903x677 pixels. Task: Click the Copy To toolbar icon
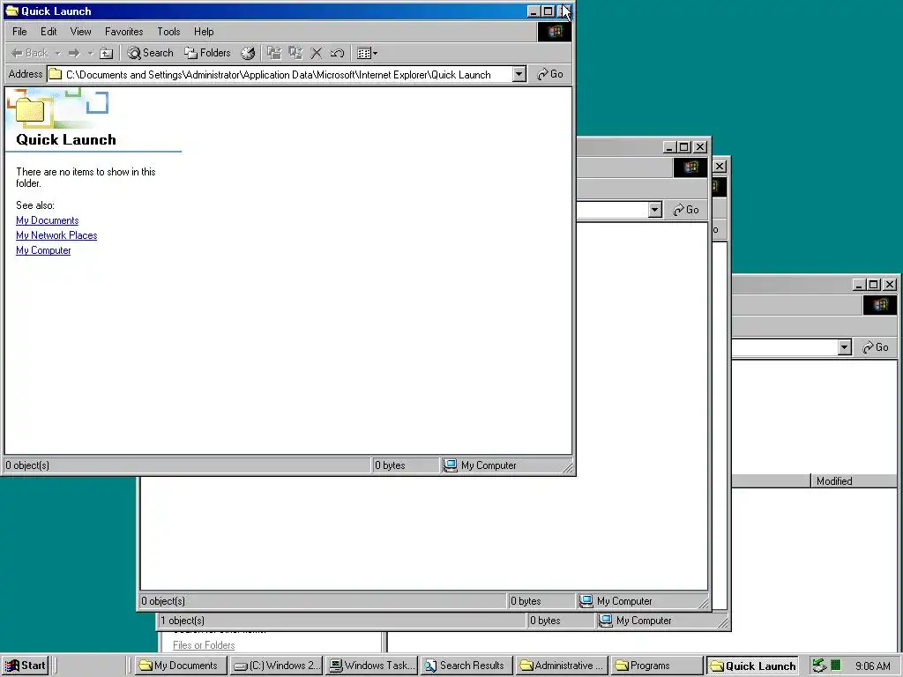[295, 54]
